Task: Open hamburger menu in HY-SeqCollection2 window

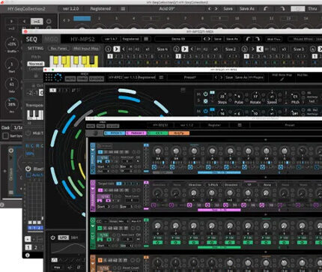Action: pos(123,9)
